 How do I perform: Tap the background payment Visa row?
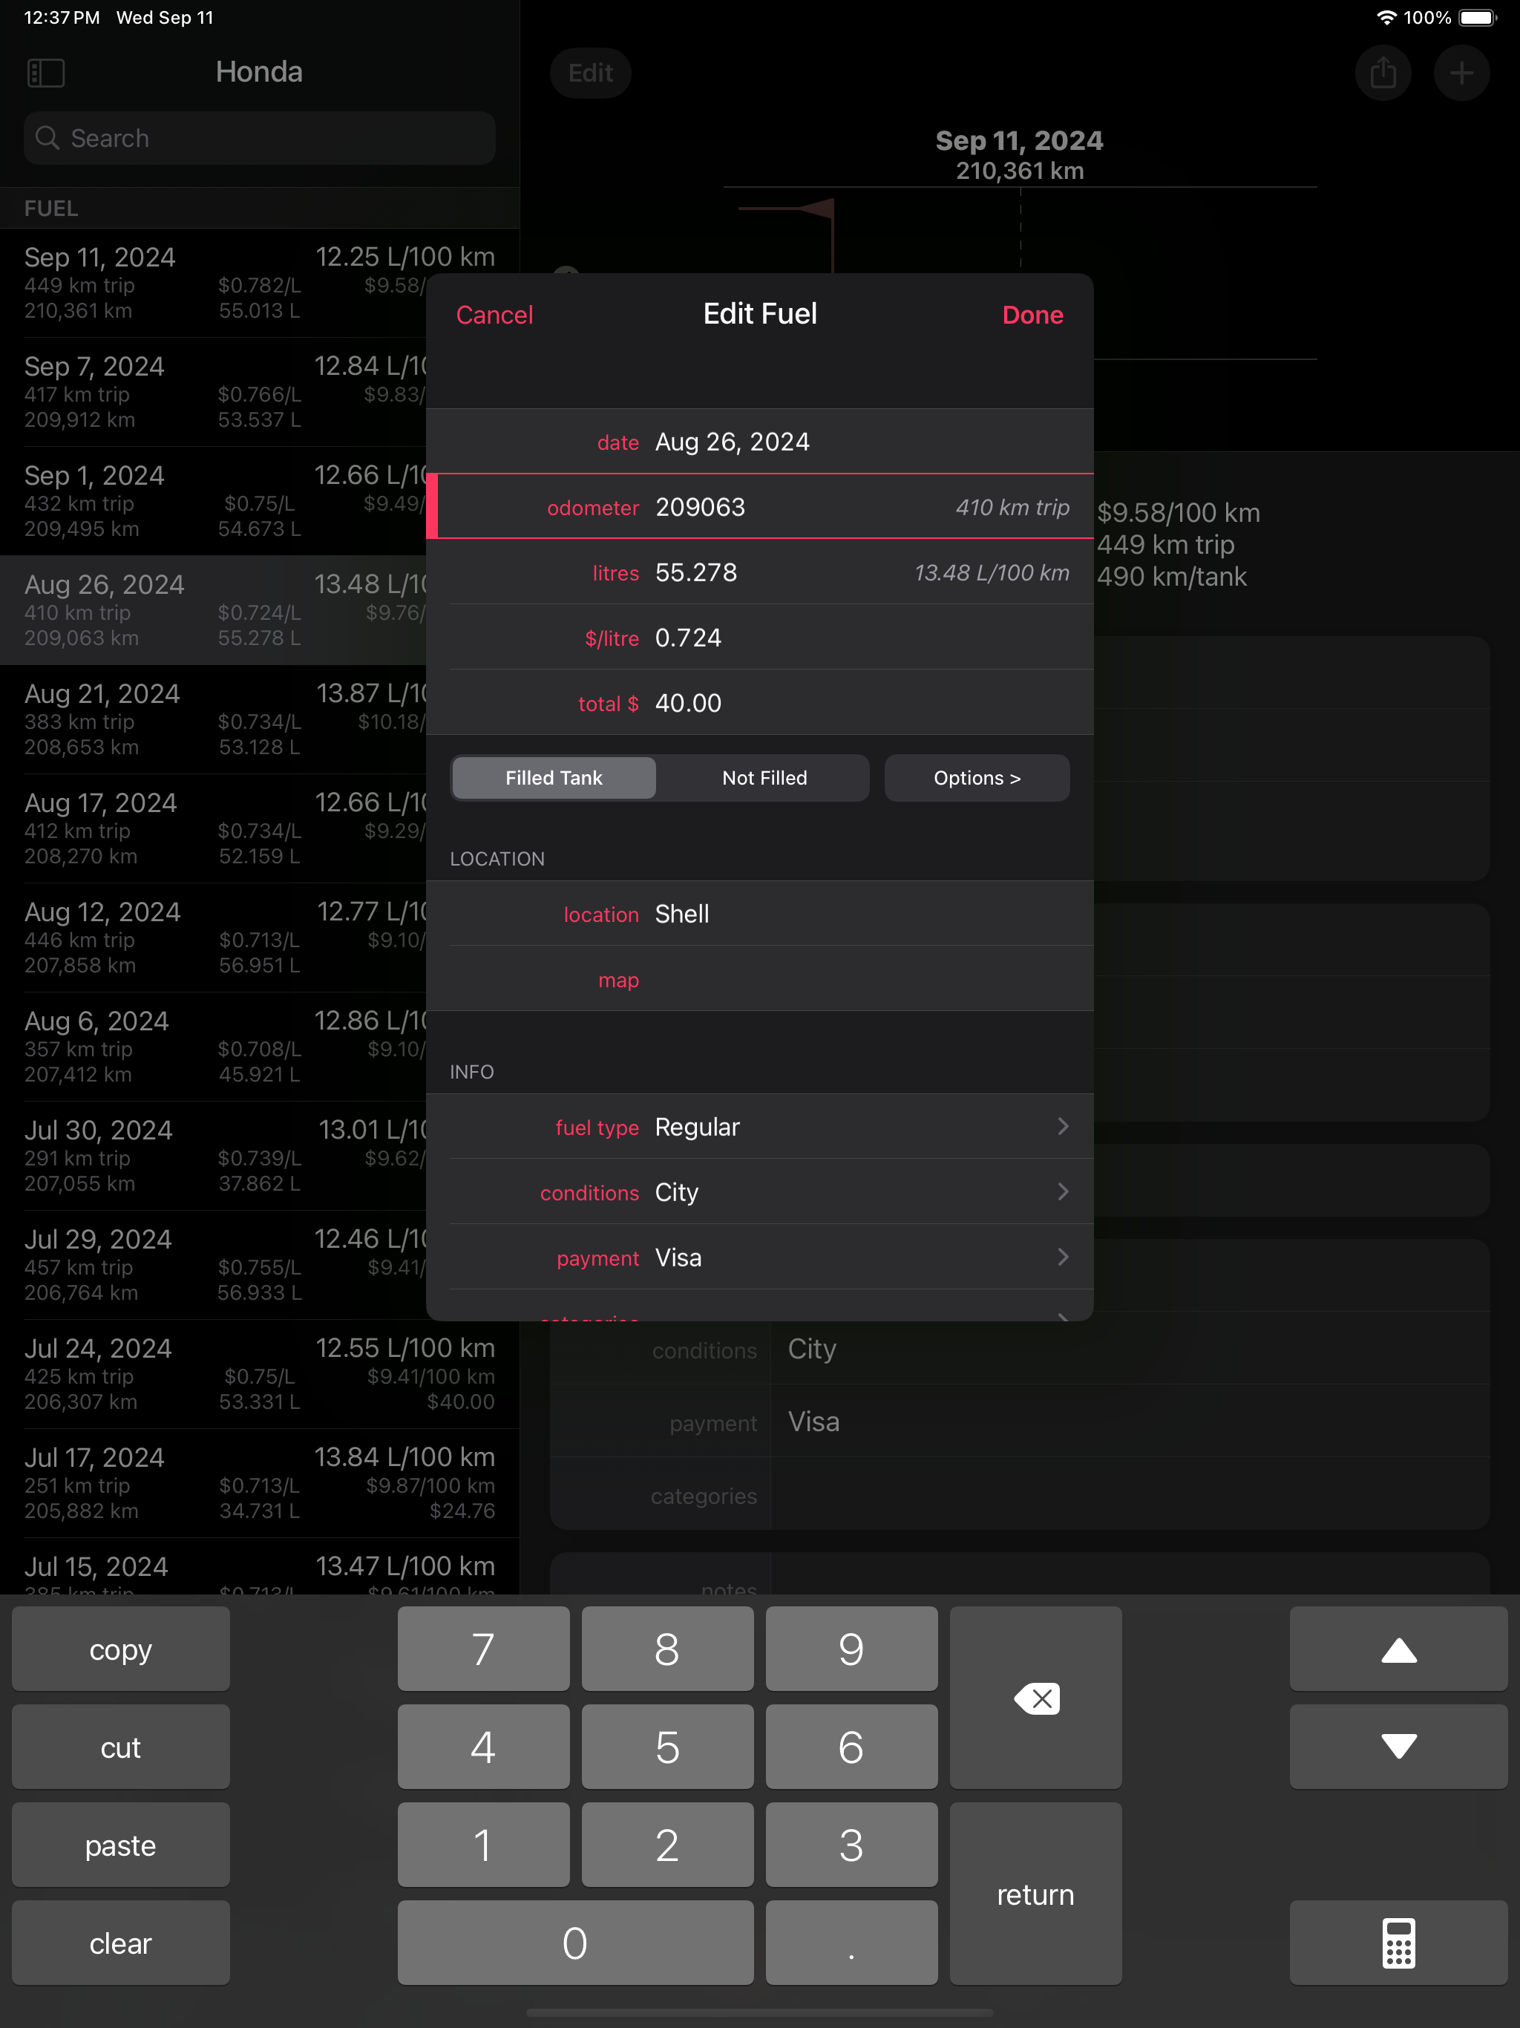pyautogui.click(x=1020, y=1421)
